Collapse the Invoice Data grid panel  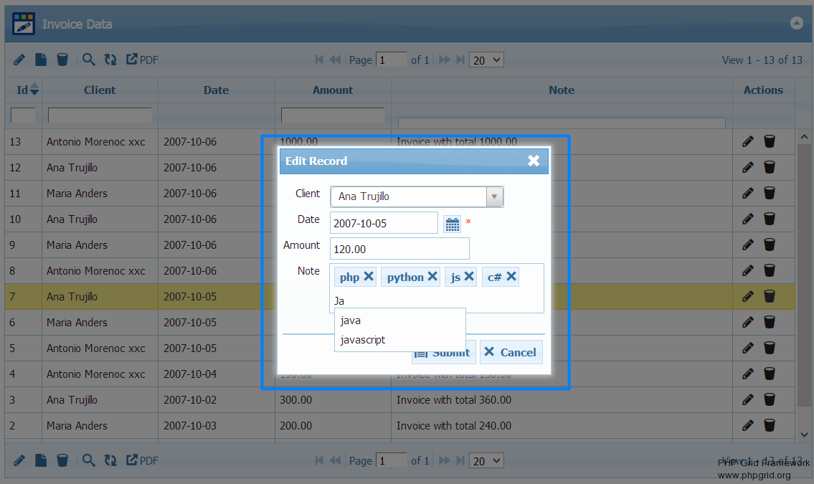click(x=796, y=23)
